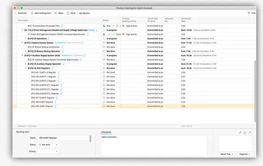Click 'Sum: 12.0d' estimate on item 2
This screenshot has width=263, height=166.
coord(186,30)
